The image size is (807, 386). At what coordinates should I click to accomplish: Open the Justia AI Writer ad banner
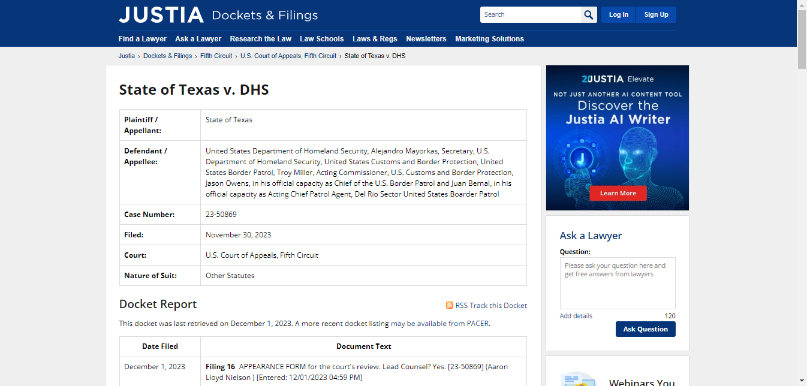[618, 138]
